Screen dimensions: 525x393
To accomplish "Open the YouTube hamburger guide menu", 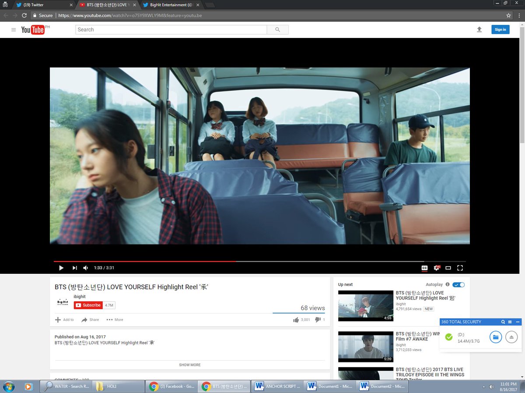I will pos(14,30).
